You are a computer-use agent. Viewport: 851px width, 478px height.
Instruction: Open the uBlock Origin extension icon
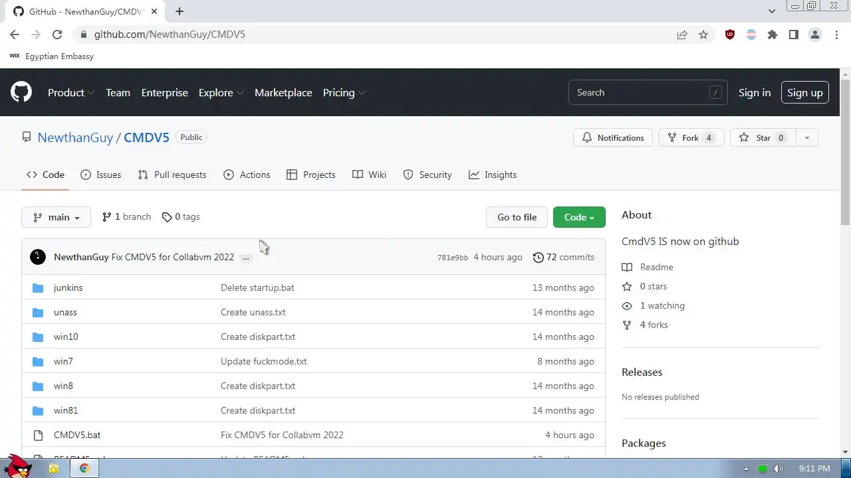[730, 35]
